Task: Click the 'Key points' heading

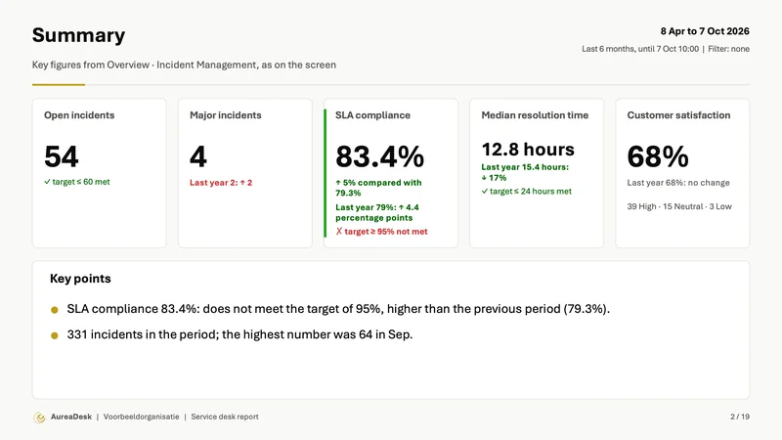Action: coord(80,279)
